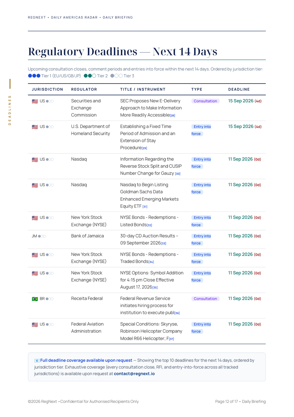Click the SEC row deadline 15 Sep 2026

pyautogui.click(x=241, y=101)
